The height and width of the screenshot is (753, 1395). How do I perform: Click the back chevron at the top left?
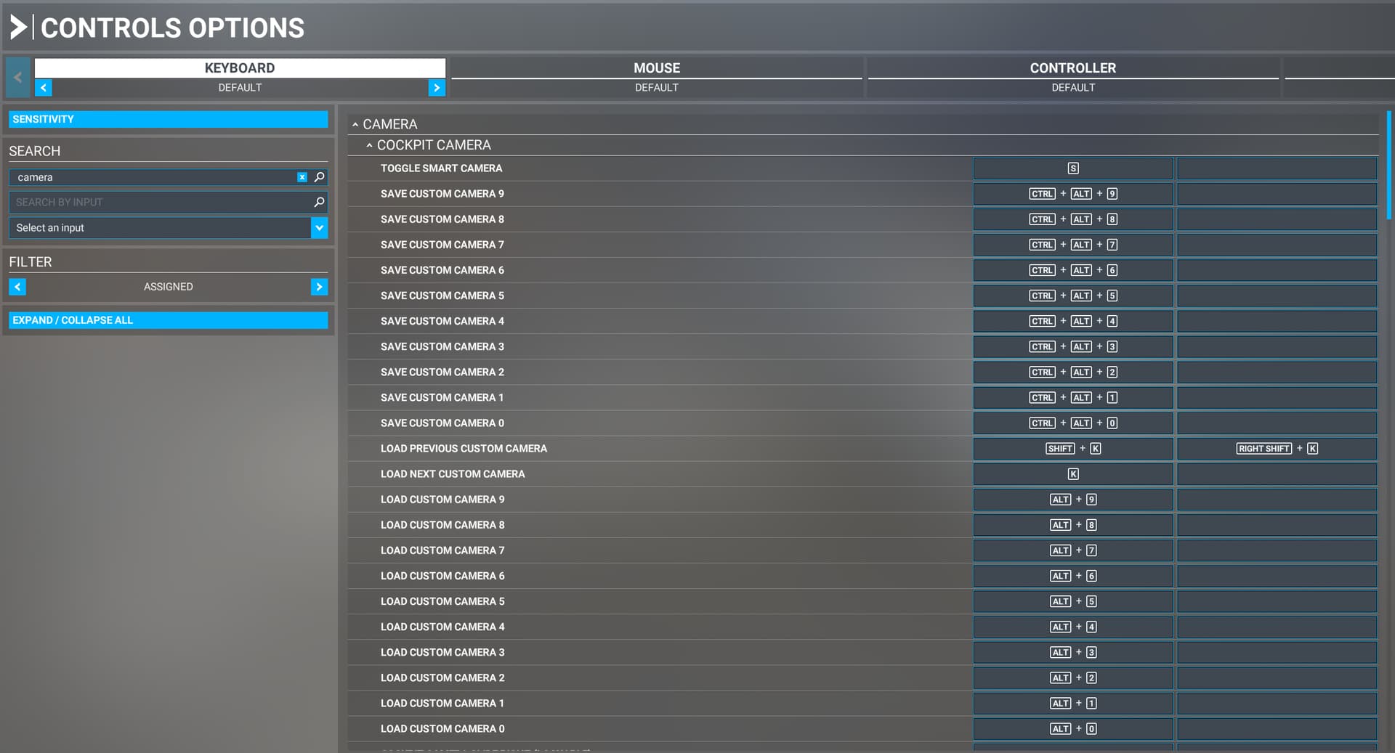[17, 77]
